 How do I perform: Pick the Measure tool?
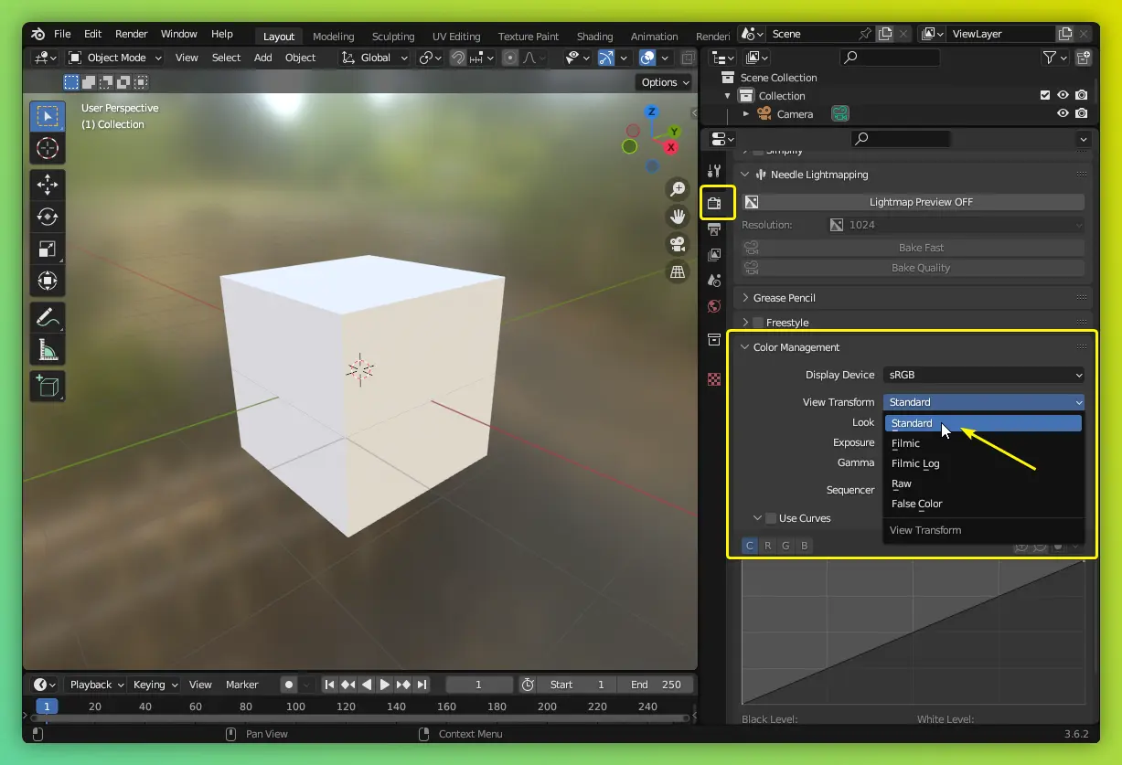click(47, 348)
